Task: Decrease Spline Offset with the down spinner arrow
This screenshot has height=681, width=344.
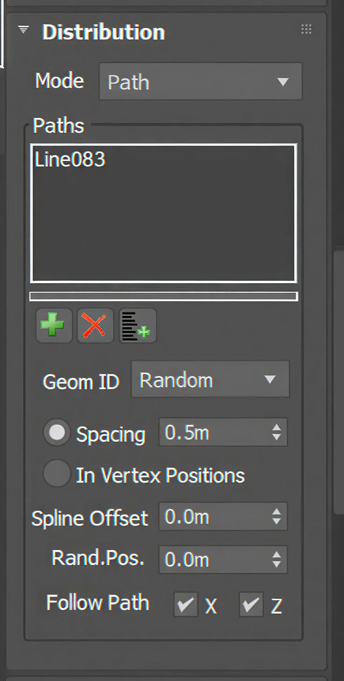Action: click(x=277, y=522)
